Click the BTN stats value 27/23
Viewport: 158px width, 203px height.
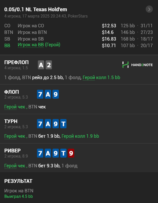point(147,32)
